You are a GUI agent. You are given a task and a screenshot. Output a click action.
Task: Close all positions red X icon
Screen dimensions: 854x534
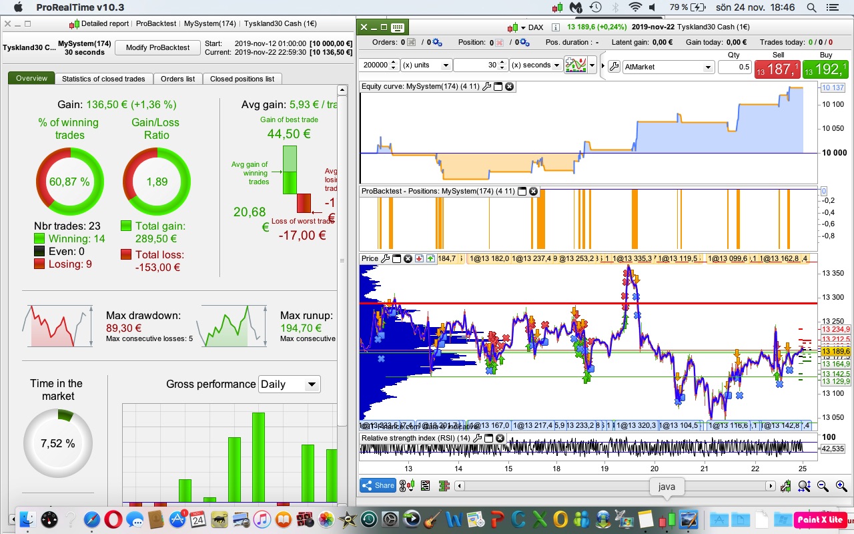[x=499, y=43]
